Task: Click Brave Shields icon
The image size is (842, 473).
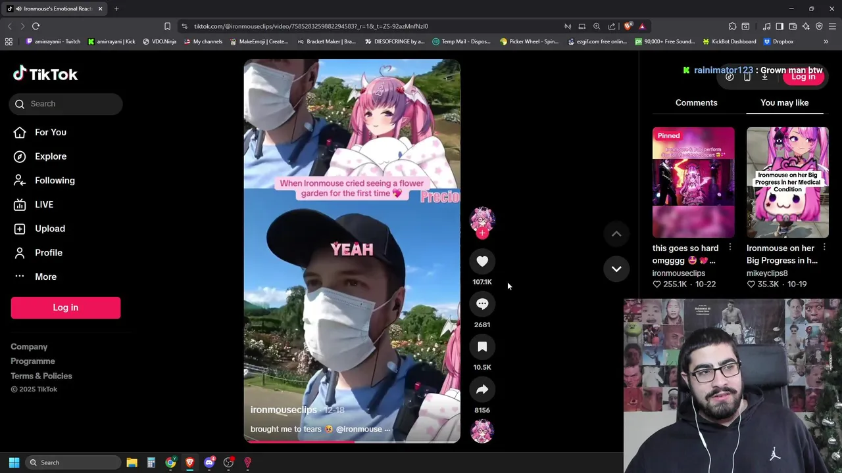Action: point(628,26)
